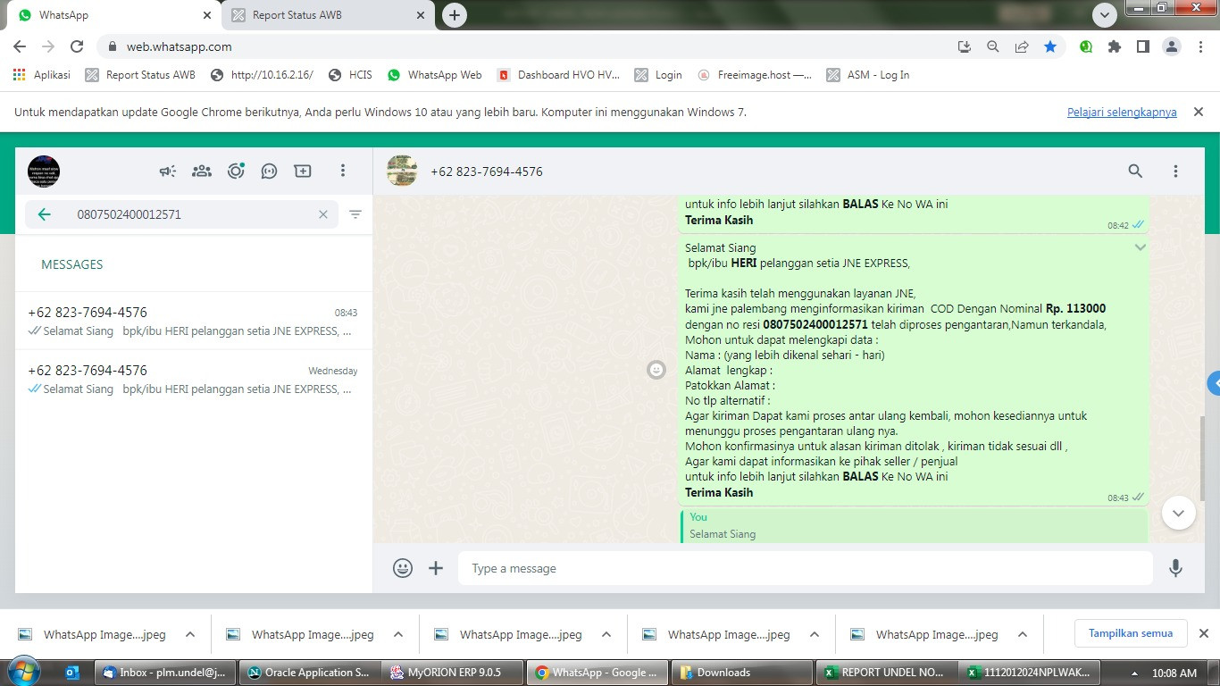Expand first WhatsApp Image download chevron

point(190,634)
